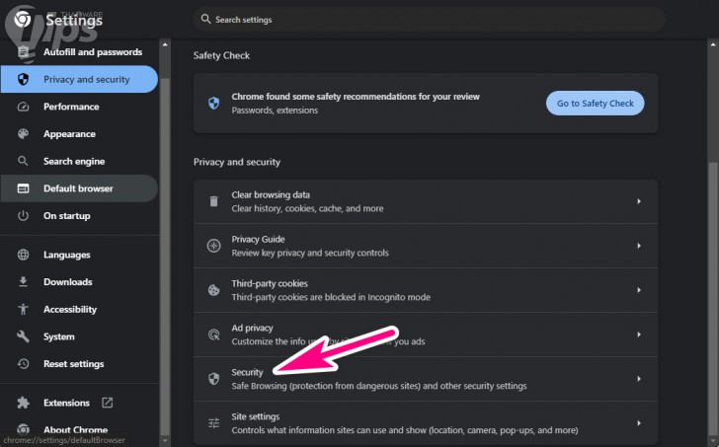
Task: Open Accessibility settings
Action: coord(79,309)
